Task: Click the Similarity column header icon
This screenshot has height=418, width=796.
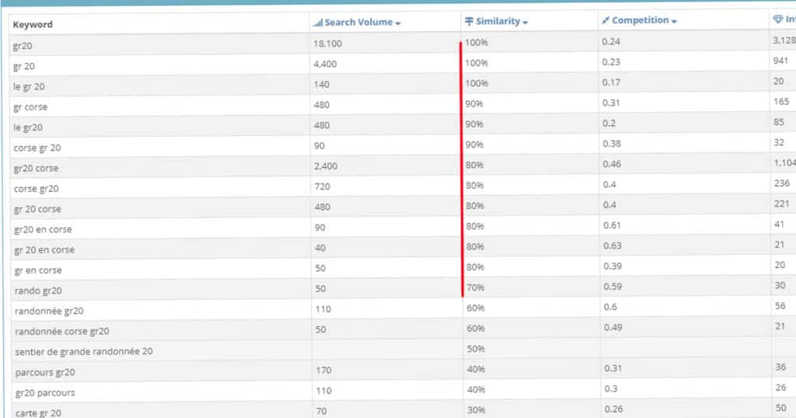Action: (469, 21)
